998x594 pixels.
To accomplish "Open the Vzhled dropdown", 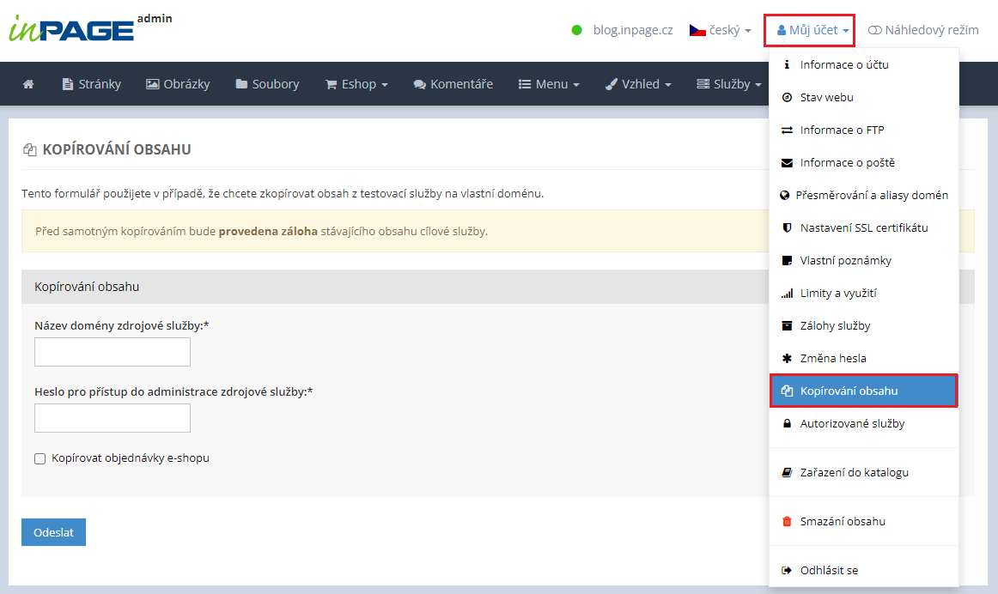I will coord(638,84).
